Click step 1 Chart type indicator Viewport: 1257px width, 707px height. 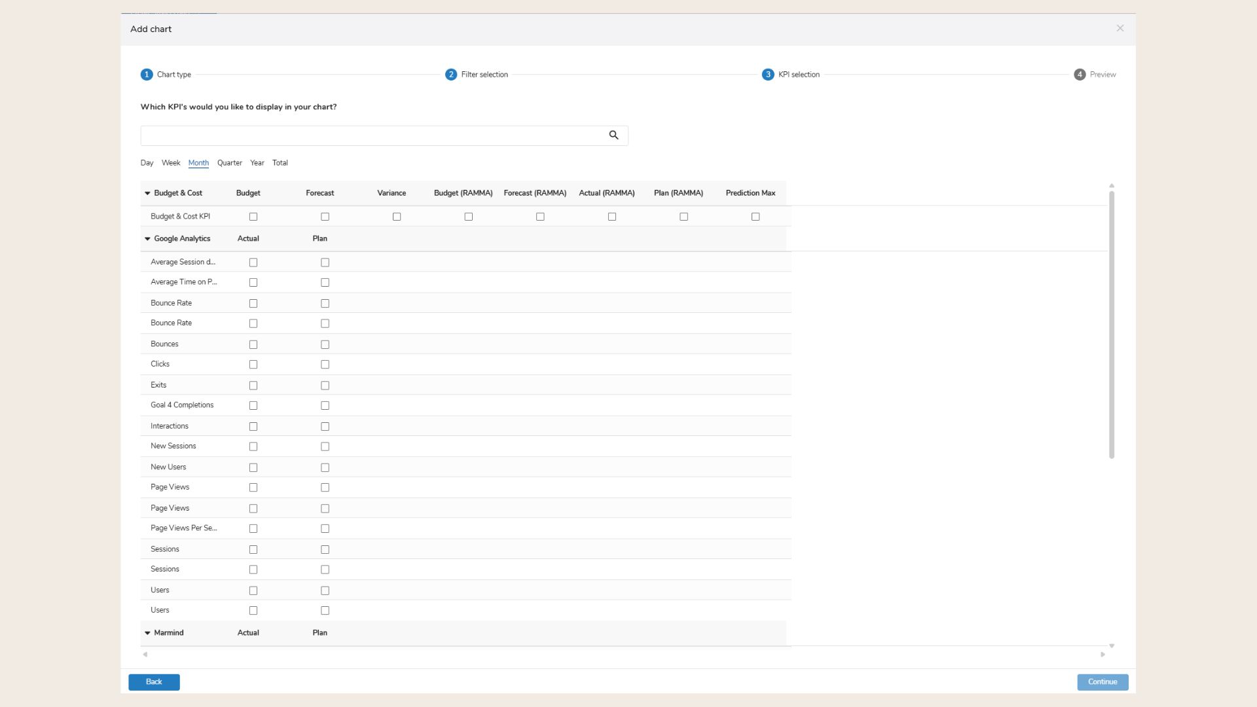pos(147,74)
